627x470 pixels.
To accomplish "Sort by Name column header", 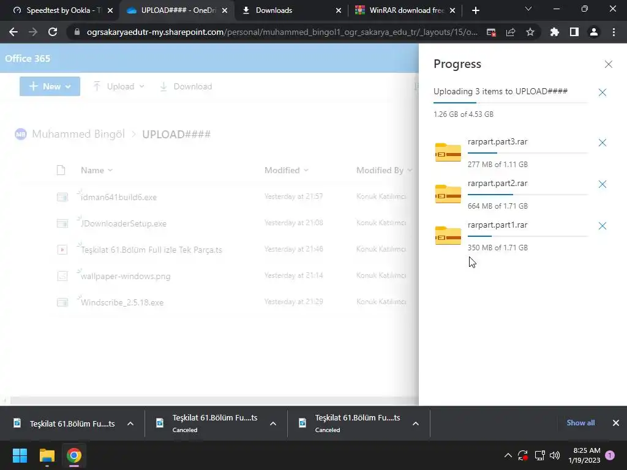I will [97, 170].
